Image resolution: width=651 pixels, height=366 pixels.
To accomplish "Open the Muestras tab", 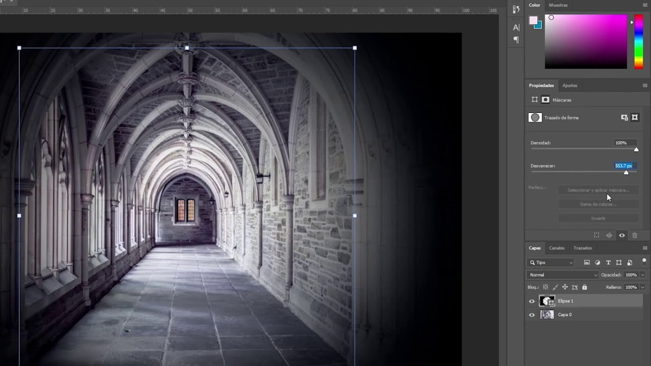I will [x=558, y=5].
